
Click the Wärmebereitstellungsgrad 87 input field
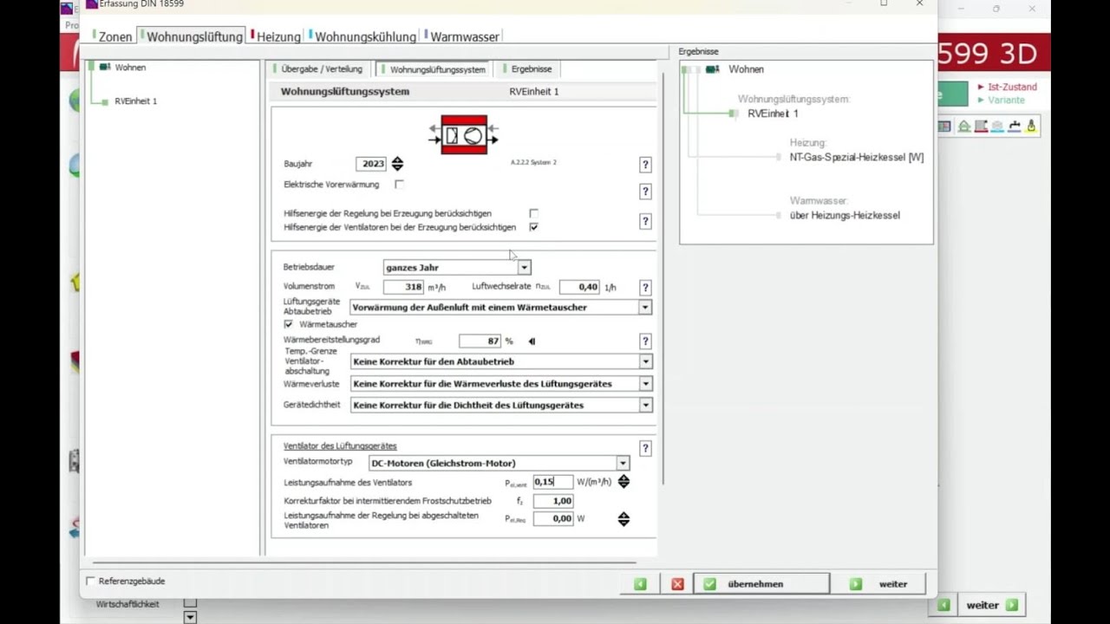pos(480,341)
